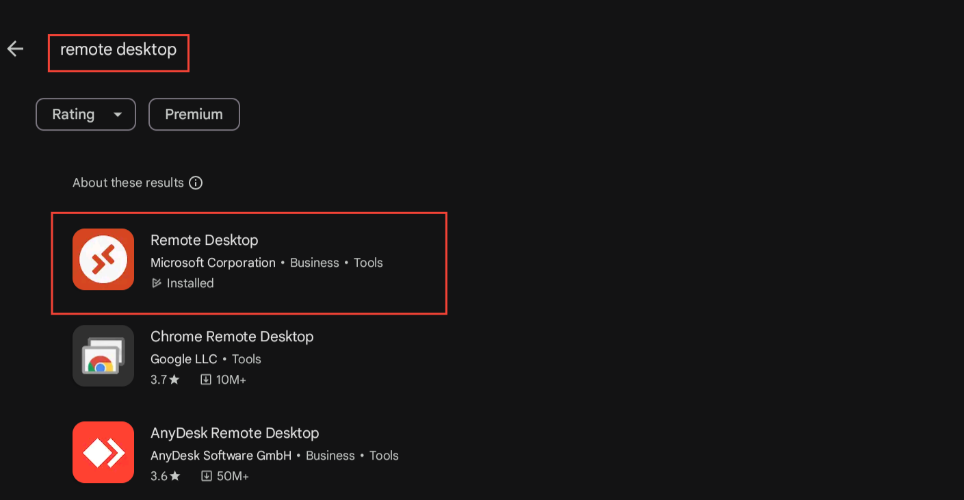Open the AnyDesk Remote Desktop app icon
This screenshot has width=964, height=500.
pos(103,452)
